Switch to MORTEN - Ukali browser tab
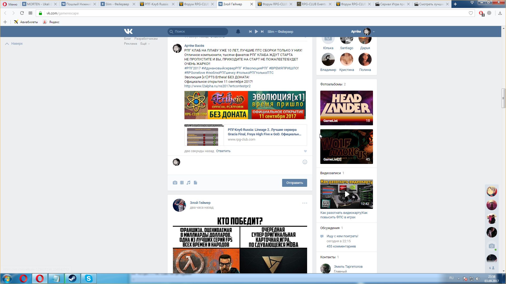Image resolution: width=506 pixels, height=284 pixels. point(39,4)
